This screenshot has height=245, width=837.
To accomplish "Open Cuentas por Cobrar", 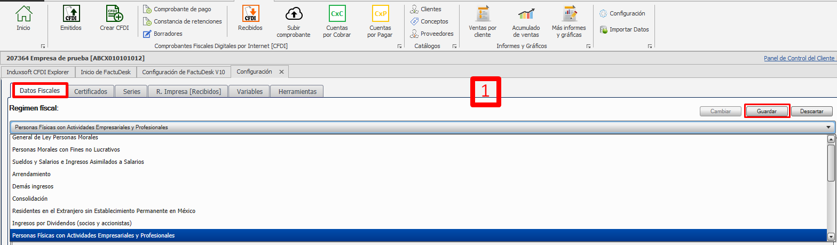I will 337,21.
